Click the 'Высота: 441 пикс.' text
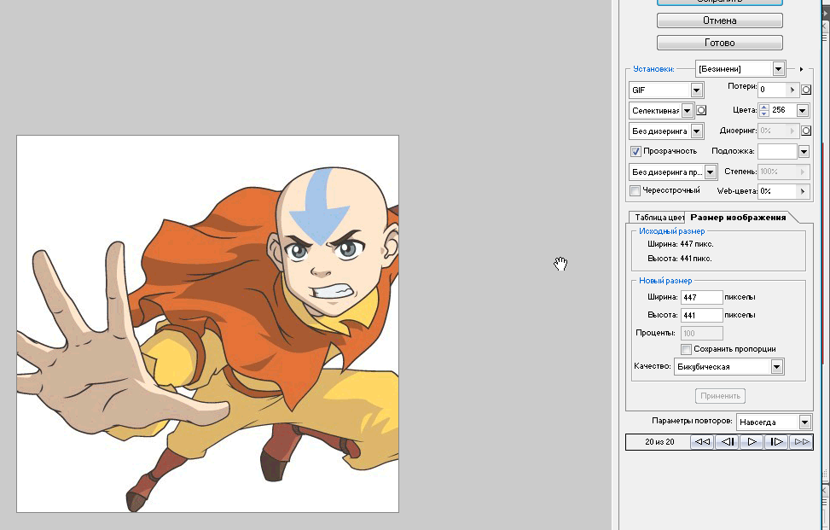 [679, 259]
